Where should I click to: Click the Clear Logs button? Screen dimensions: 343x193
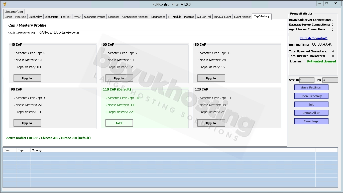[x=311, y=121]
